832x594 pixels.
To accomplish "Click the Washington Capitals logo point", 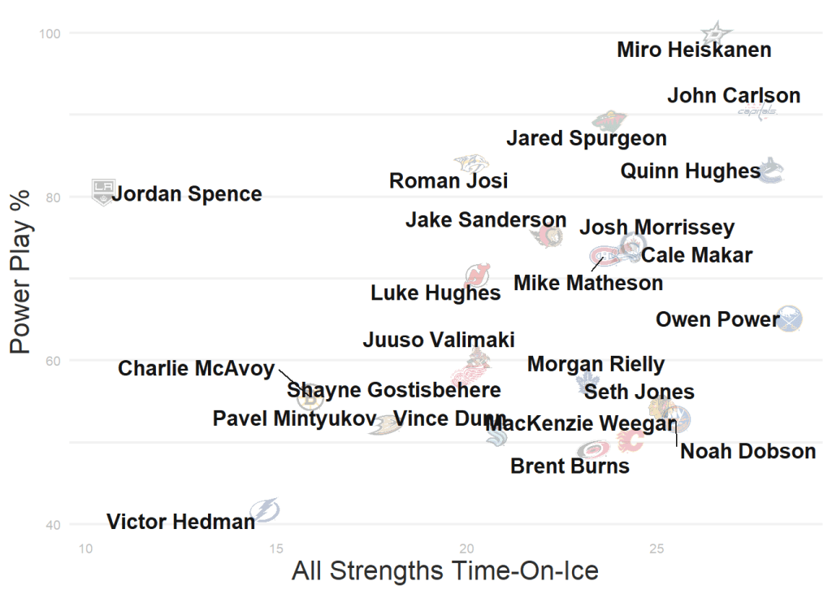I will 758,111.
